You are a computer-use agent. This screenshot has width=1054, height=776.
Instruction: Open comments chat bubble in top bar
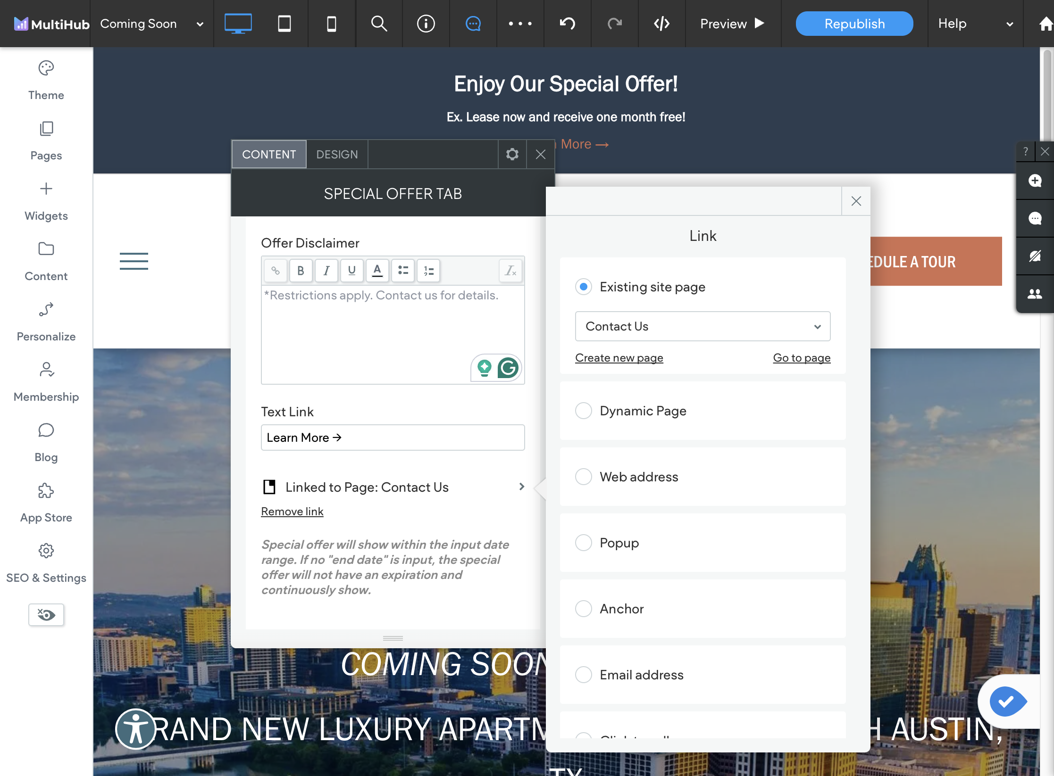(473, 24)
